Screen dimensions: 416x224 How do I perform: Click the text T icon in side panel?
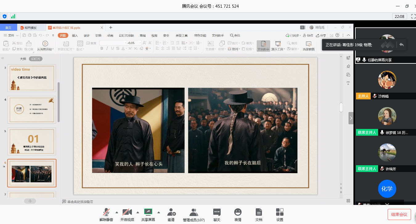[348, 83]
